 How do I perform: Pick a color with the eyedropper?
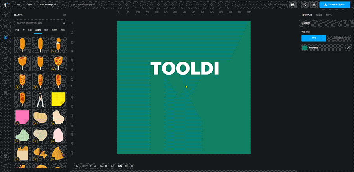(x=347, y=48)
